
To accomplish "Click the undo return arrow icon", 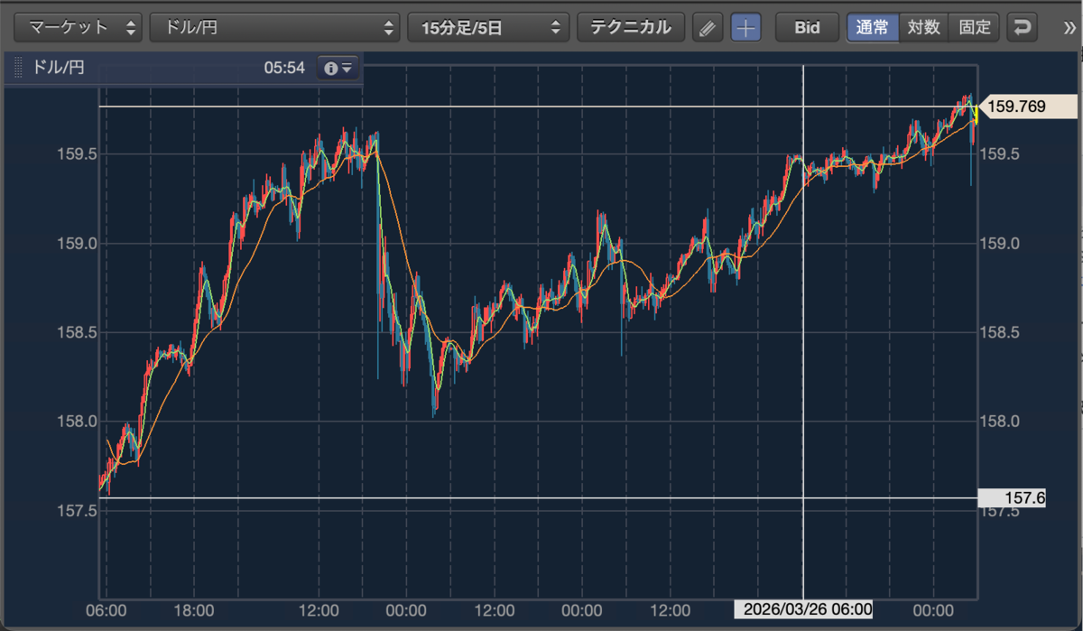I will point(1022,27).
